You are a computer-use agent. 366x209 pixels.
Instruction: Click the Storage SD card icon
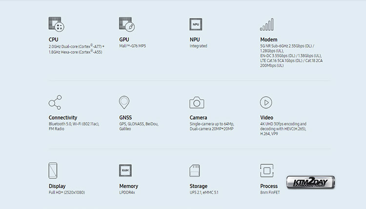pyautogui.click(x=195, y=171)
